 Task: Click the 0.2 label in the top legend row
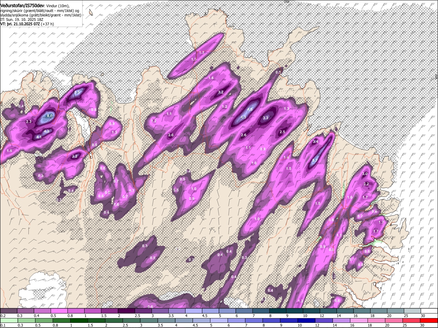coord(3,316)
